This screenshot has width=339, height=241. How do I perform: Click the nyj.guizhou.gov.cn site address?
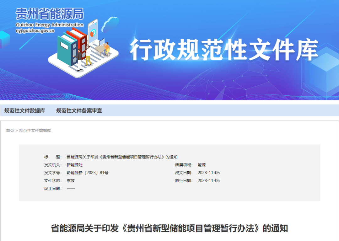[x=35, y=31]
